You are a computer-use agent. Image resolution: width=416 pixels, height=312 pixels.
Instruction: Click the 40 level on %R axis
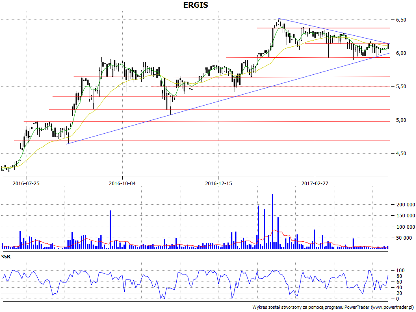[399, 288]
